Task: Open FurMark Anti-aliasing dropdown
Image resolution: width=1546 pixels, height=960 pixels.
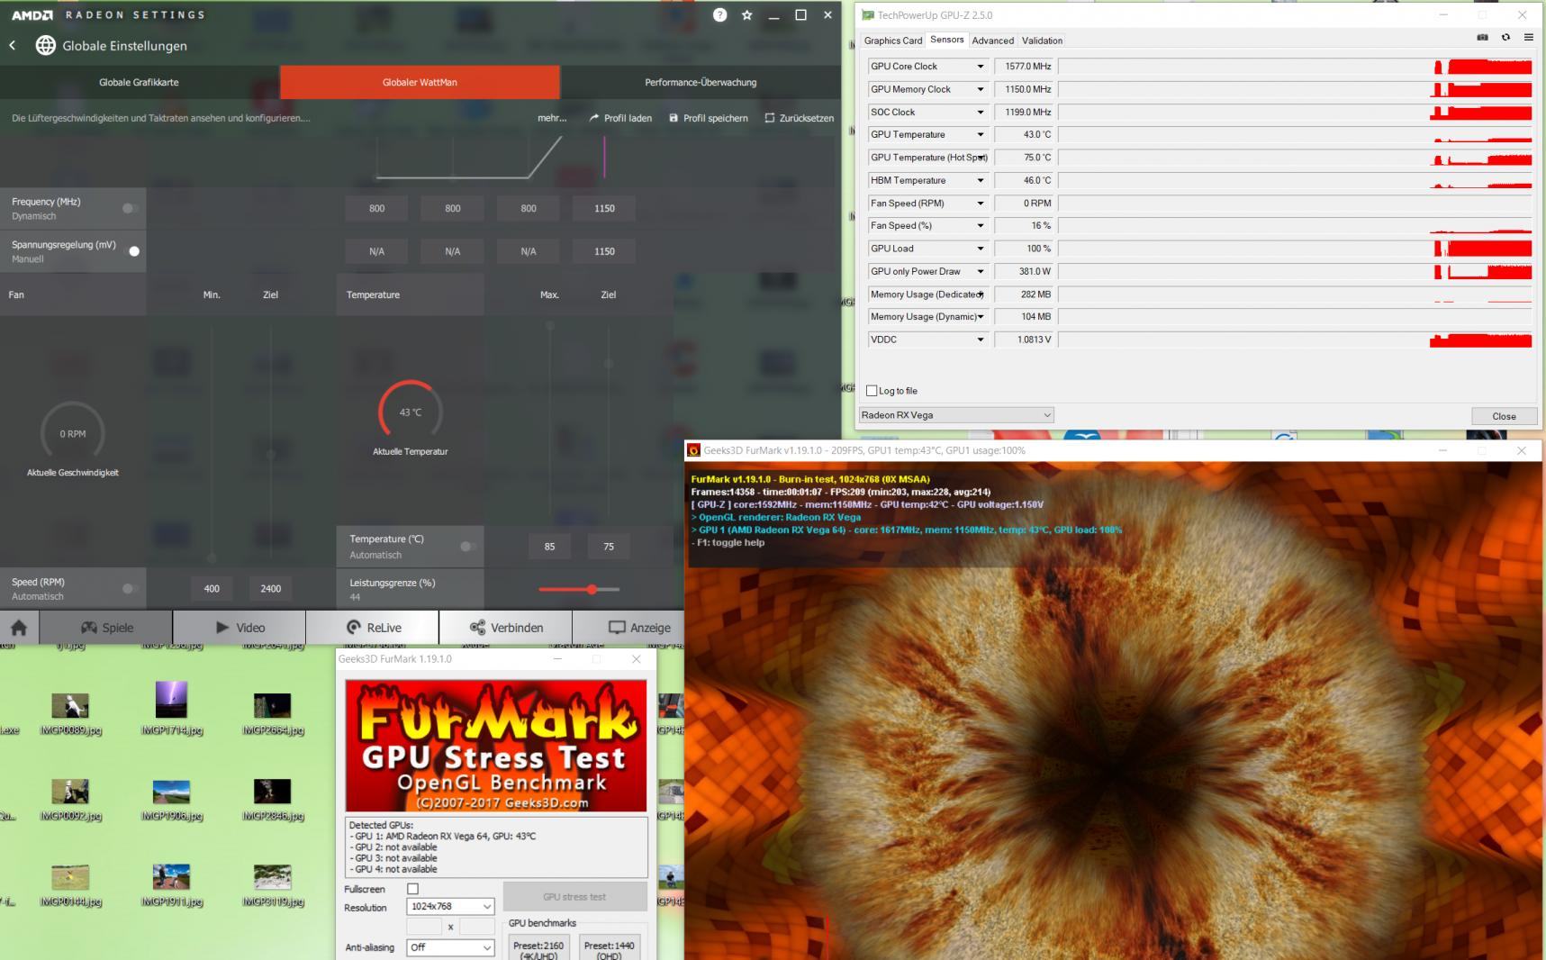Action: tap(450, 947)
